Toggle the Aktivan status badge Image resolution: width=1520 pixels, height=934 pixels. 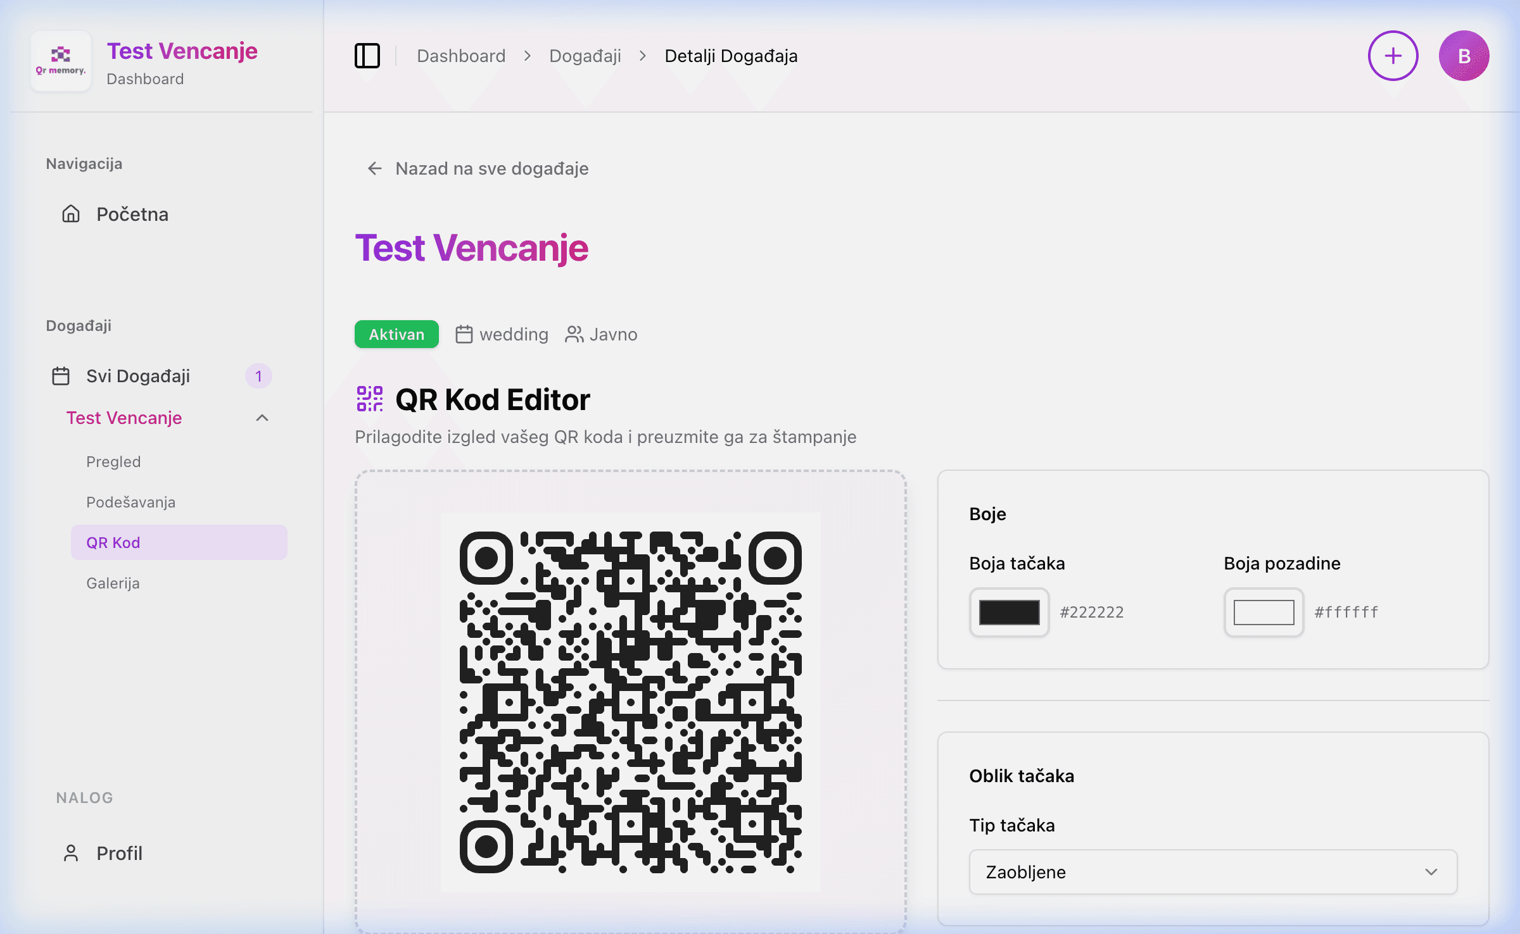coord(396,333)
